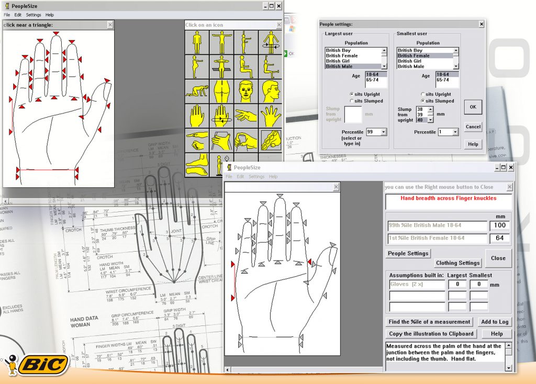Confirm People settings with OK

[473, 107]
